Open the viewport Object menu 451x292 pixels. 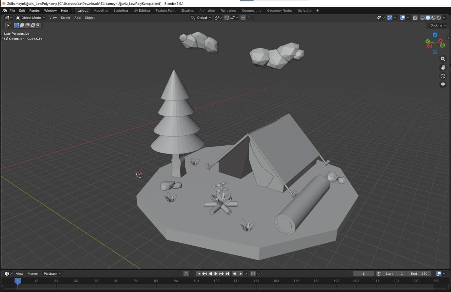[90, 18]
